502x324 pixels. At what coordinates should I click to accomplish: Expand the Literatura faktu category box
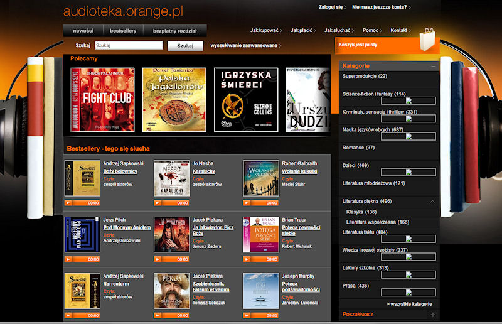(x=409, y=239)
